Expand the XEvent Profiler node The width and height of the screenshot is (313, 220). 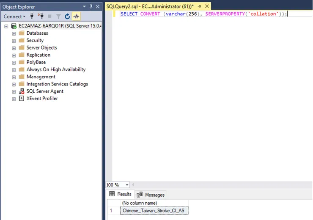click(14, 99)
